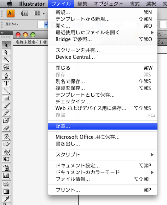Viewport: 167px width, 205px height.
Task: Choose 複製を保存...
Action: (x=103, y=88)
